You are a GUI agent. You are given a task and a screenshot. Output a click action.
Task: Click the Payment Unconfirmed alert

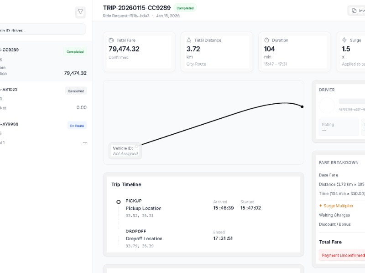343,255
